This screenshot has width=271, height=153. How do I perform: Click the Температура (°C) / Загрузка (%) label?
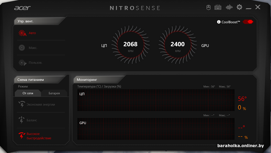point(99,86)
